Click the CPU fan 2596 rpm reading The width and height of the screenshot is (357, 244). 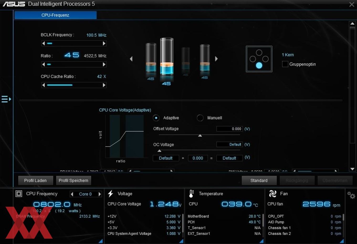pyautogui.click(x=321, y=204)
